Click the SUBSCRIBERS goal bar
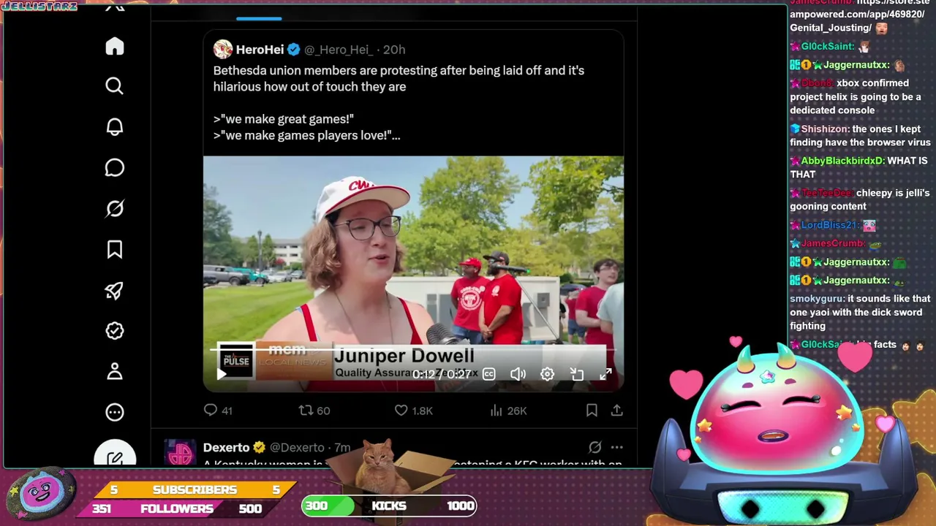The height and width of the screenshot is (526, 936). click(195, 489)
